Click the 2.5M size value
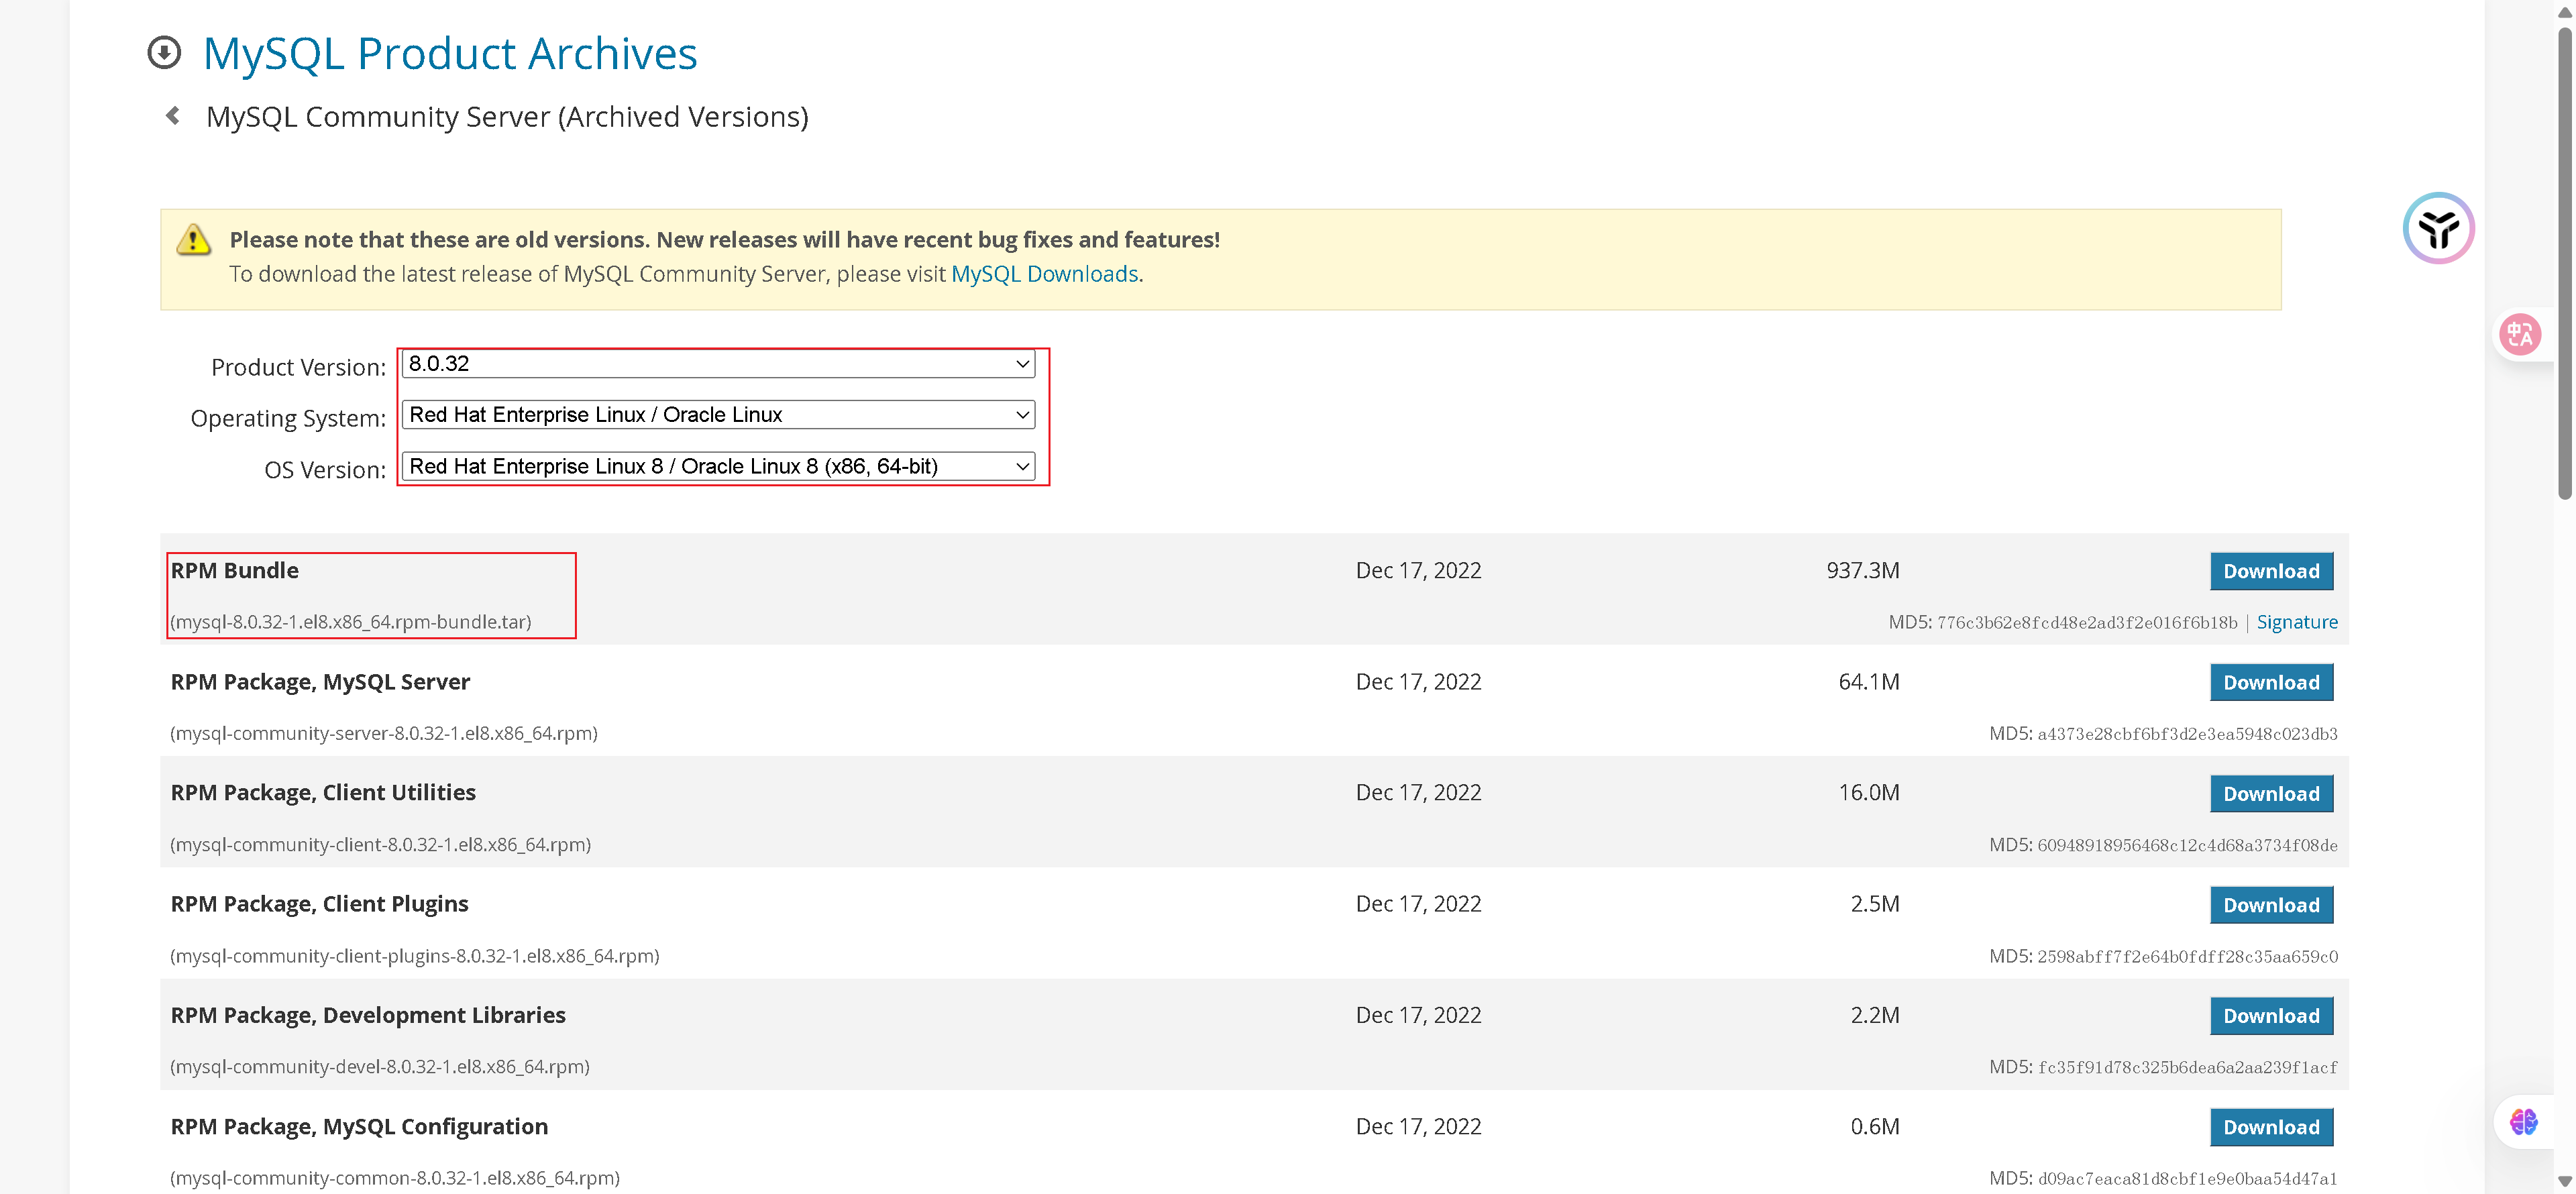This screenshot has height=1194, width=2576. [x=1874, y=904]
